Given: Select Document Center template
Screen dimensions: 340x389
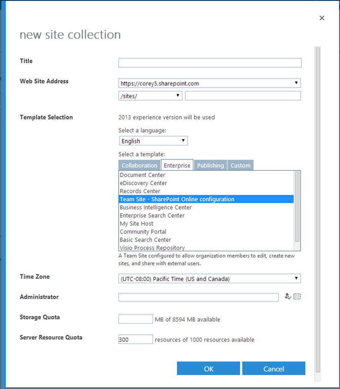Looking at the screenshot, I should (x=206, y=175).
